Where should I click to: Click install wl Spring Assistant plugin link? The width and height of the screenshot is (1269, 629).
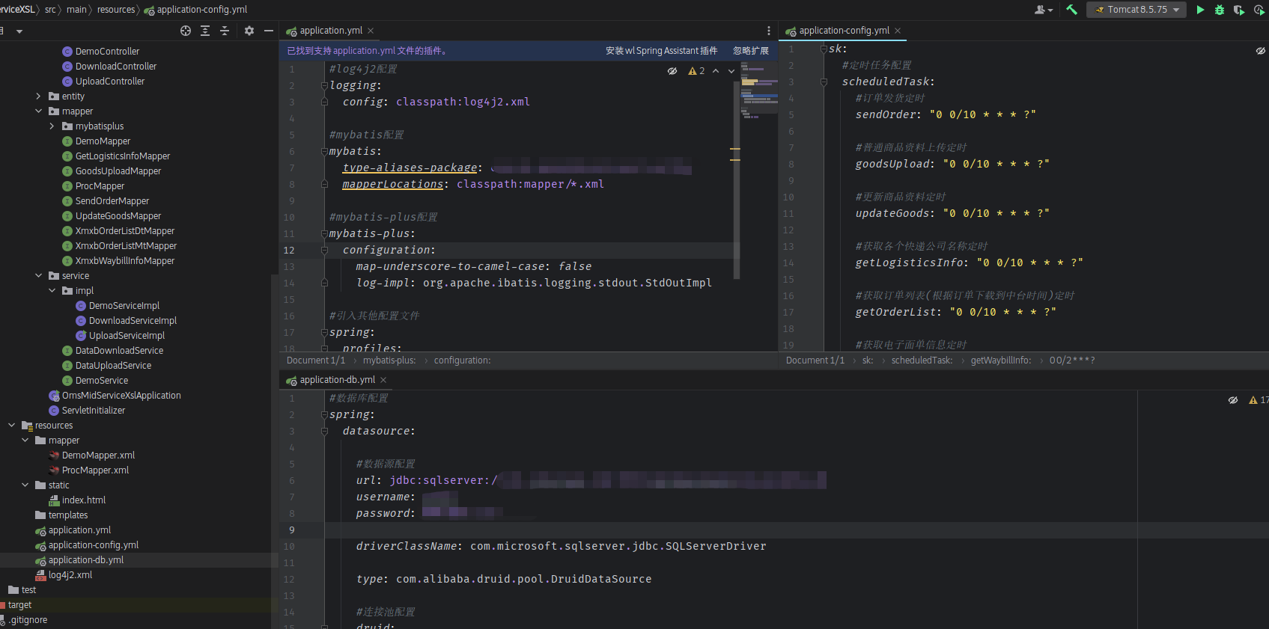pyautogui.click(x=661, y=51)
